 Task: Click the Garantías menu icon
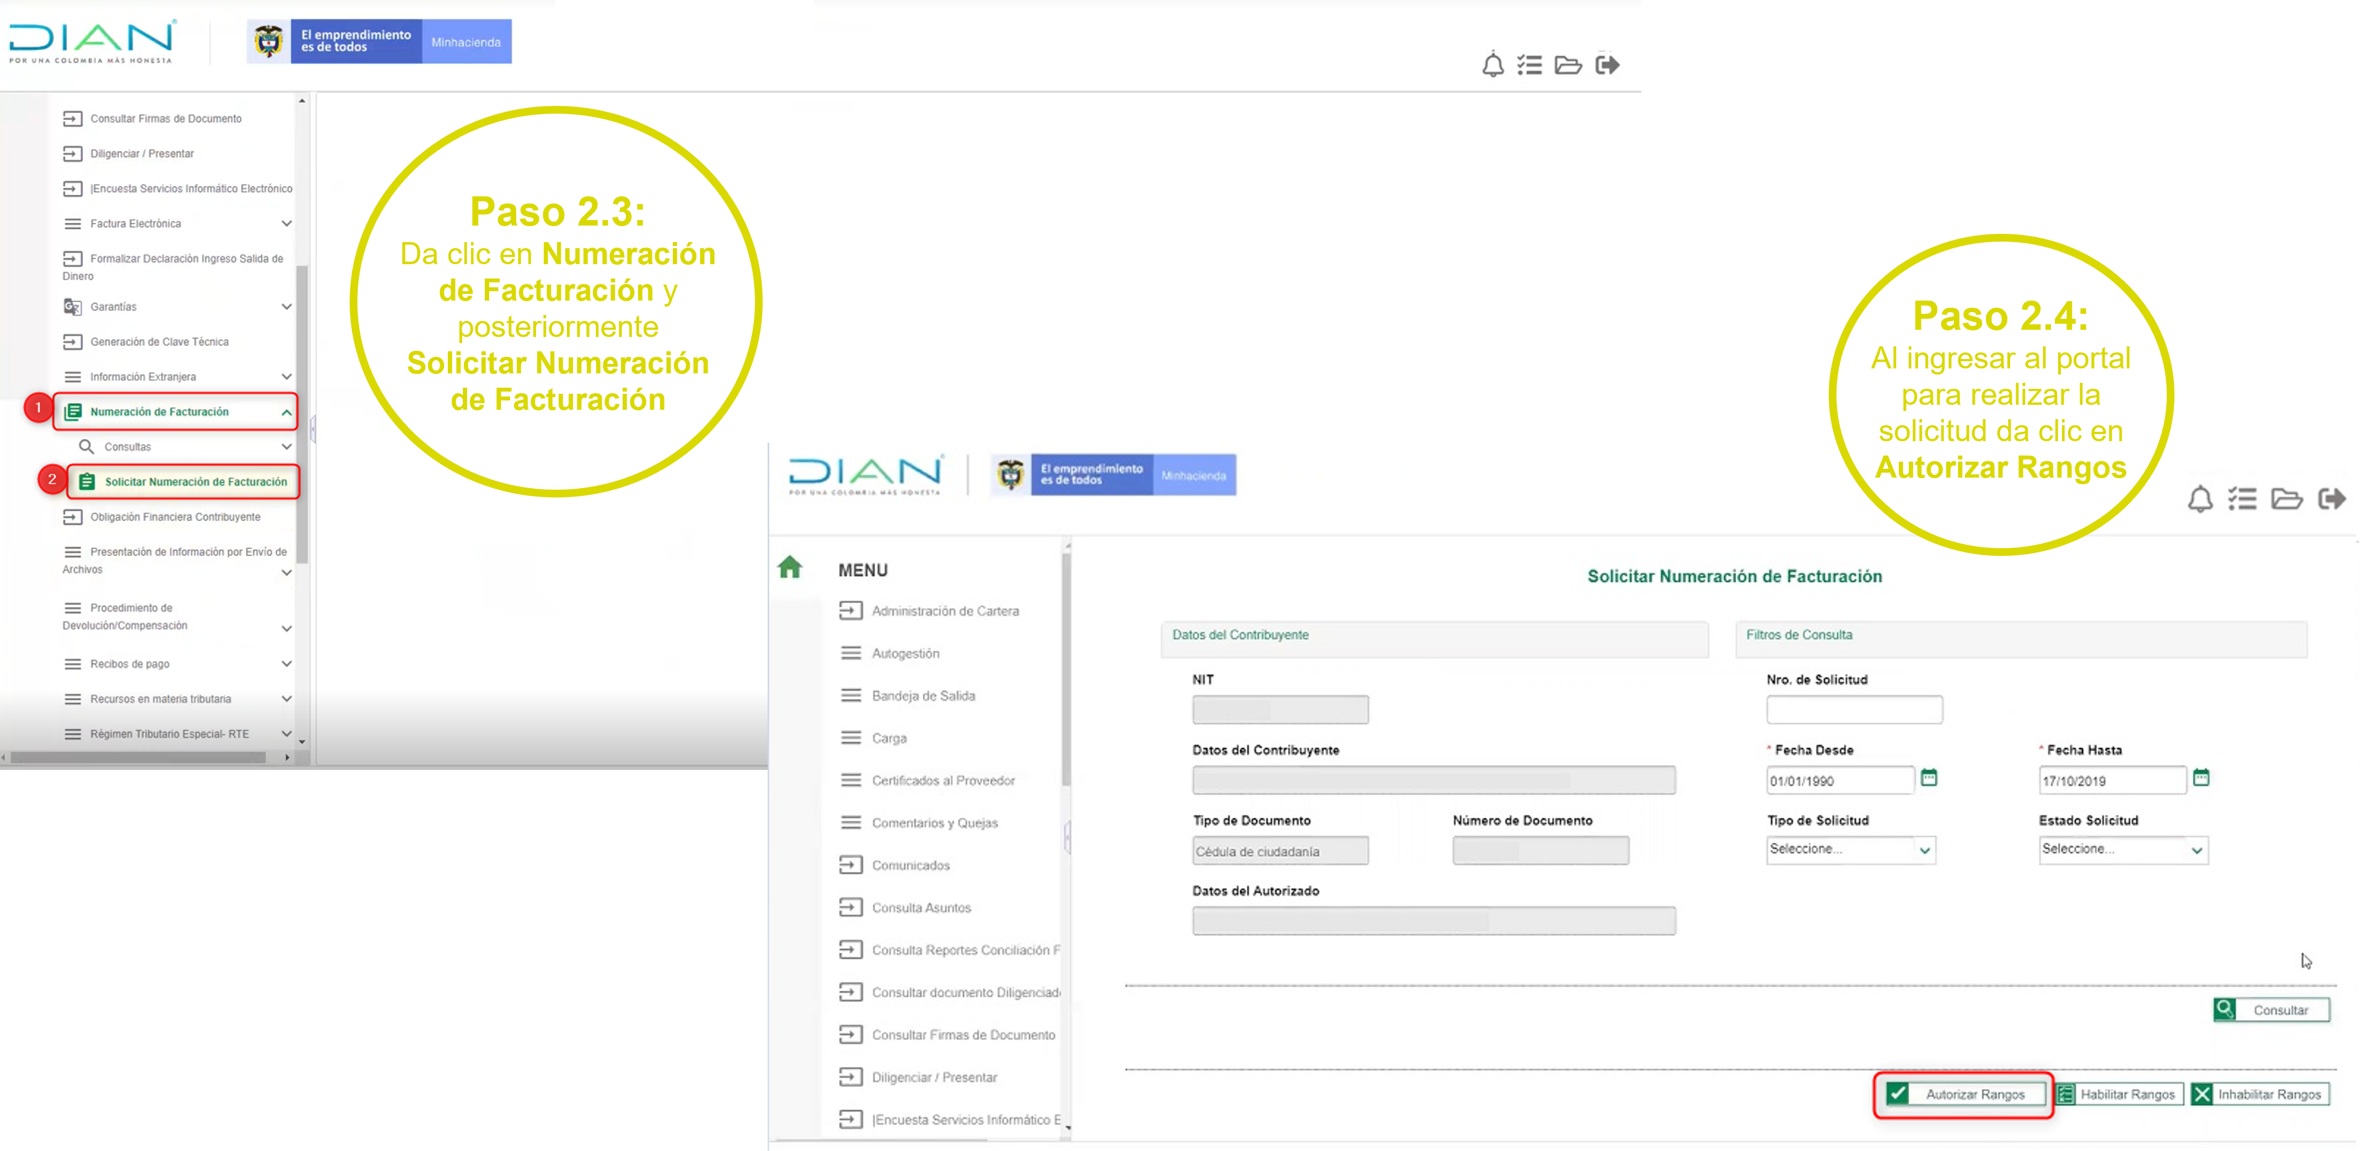click(72, 306)
